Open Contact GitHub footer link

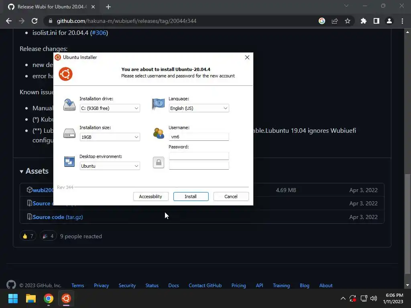[x=205, y=286]
